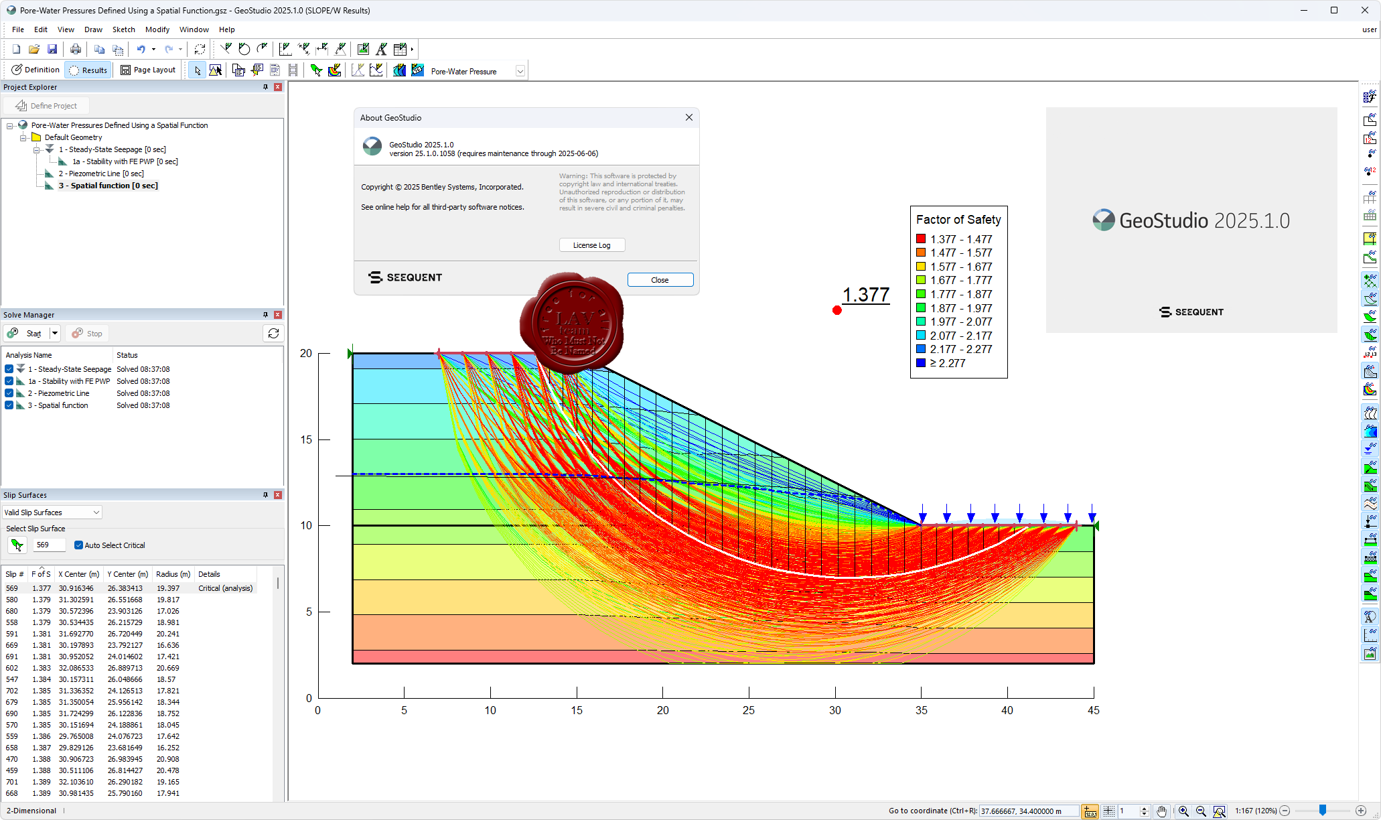
Task: Switch to Page Layout view
Action: [x=148, y=70]
